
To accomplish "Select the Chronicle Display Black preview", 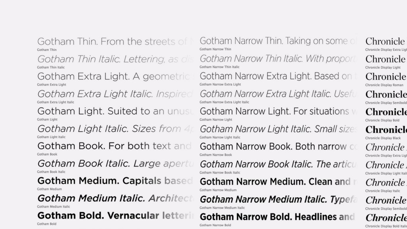I will [x=386, y=130].
